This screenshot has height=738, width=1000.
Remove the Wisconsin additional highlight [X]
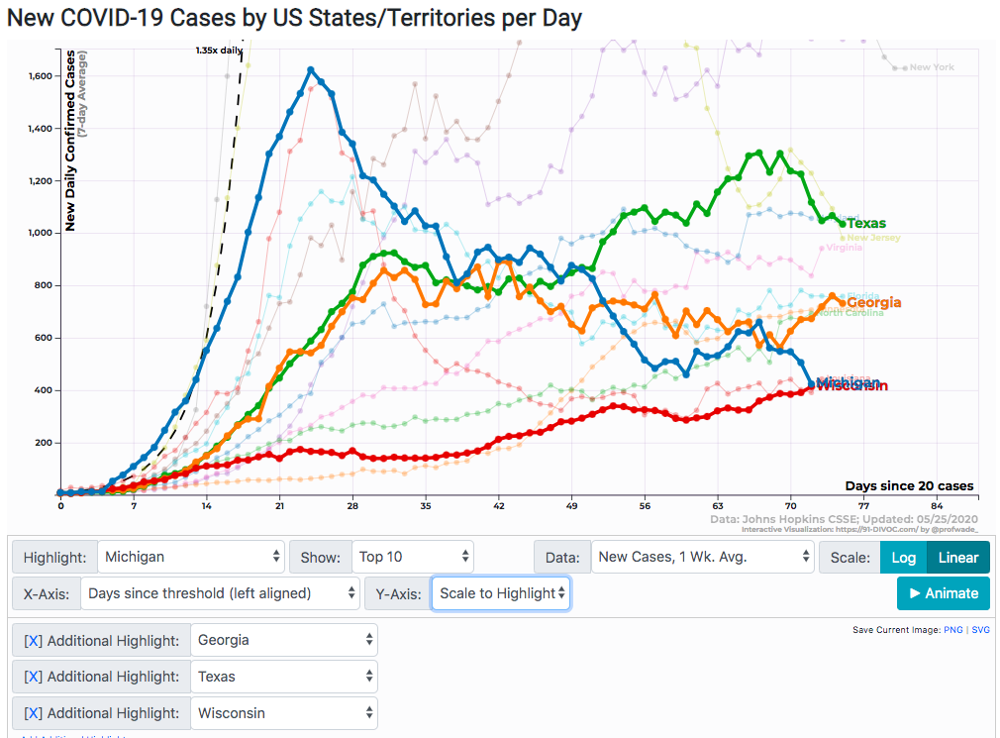pos(33,713)
